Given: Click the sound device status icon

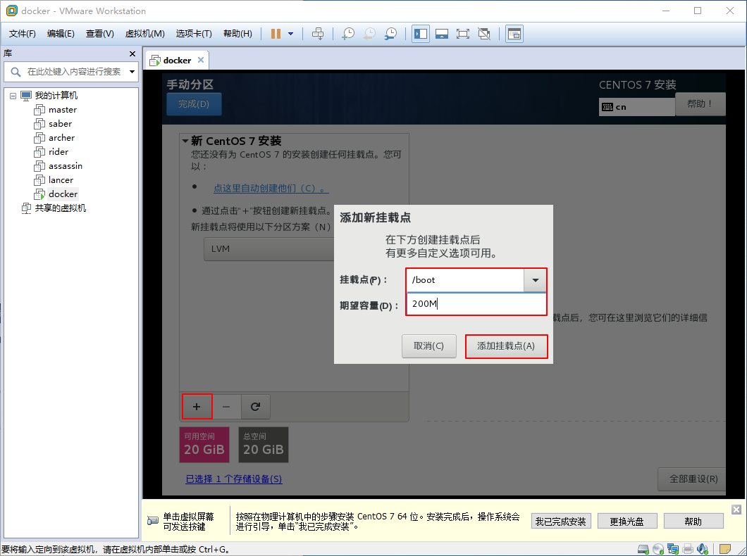Looking at the screenshot, I should pyautogui.click(x=702, y=548).
